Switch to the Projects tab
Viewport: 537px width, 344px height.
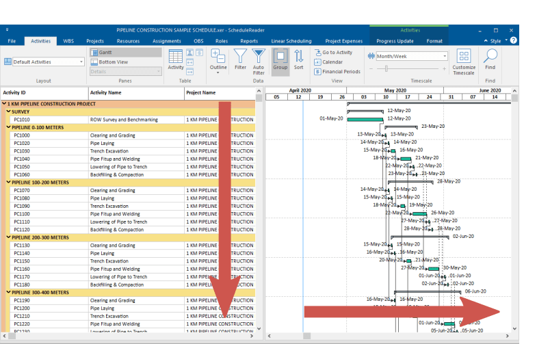pos(95,41)
